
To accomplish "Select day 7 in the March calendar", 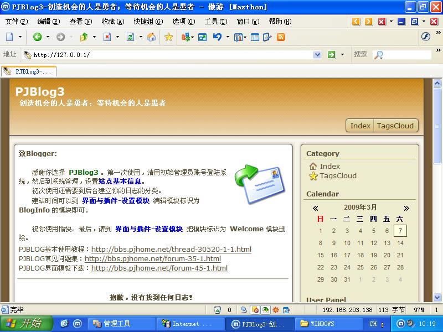I will click(x=400, y=231).
